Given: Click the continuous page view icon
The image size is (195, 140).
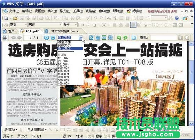Looking at the screenshot, I should click(x=110, y=38).
